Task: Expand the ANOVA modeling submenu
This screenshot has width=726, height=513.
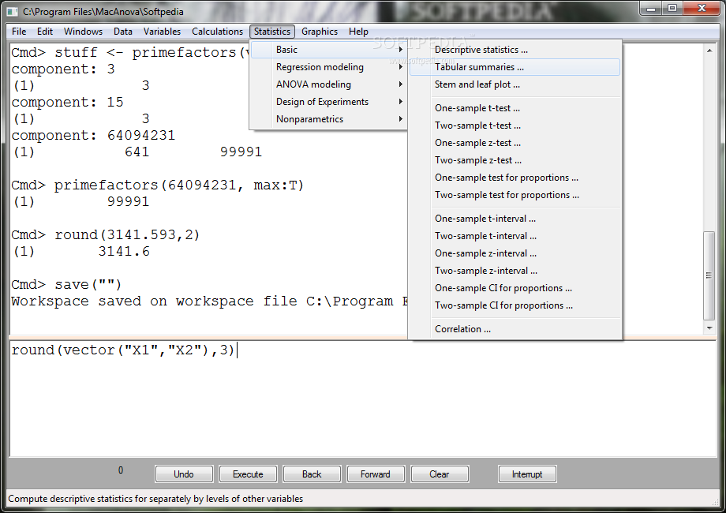Action: (328, 84)
